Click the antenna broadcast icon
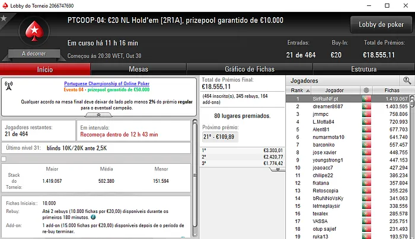This screenshot has width=415, height=239. 9,86
